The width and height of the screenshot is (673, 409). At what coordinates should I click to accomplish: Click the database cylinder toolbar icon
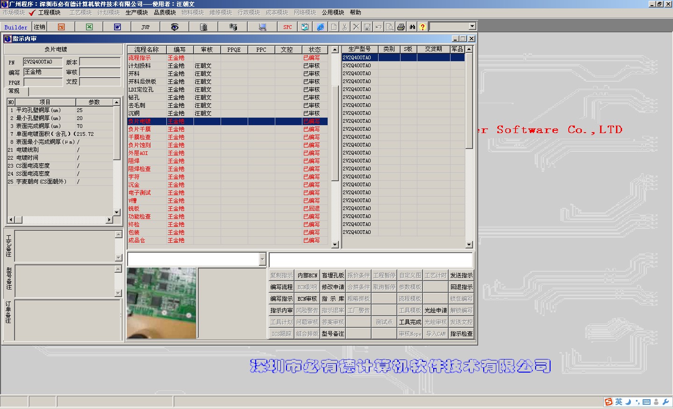point(203,27)
